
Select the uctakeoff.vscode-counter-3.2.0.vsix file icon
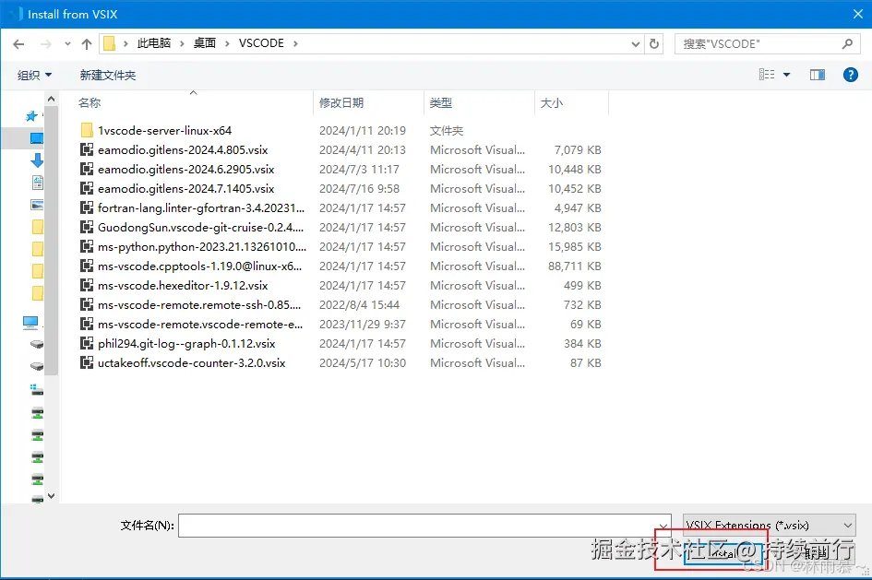point(87,362)
